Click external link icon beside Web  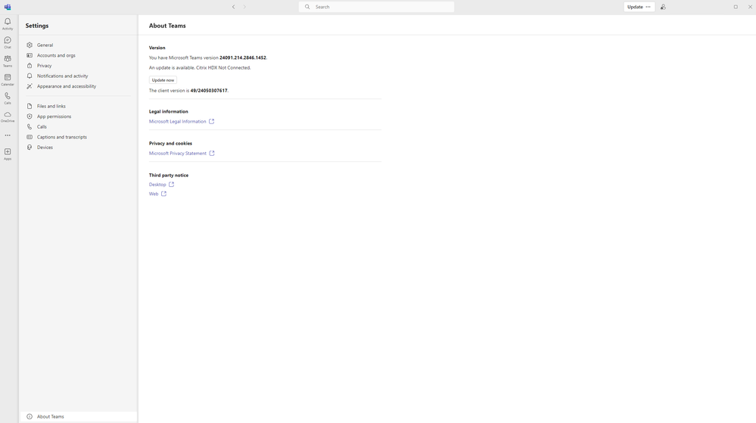coord(164,194)
